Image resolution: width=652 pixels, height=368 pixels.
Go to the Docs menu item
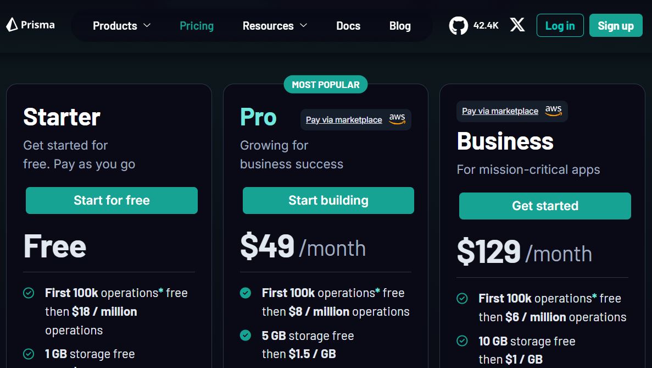(348, 25)
